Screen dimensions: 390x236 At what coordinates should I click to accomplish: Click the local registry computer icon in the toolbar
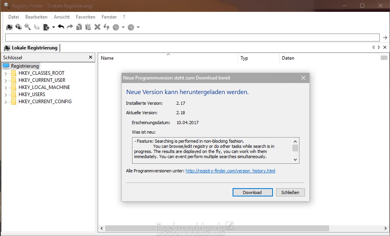(9, 27)
